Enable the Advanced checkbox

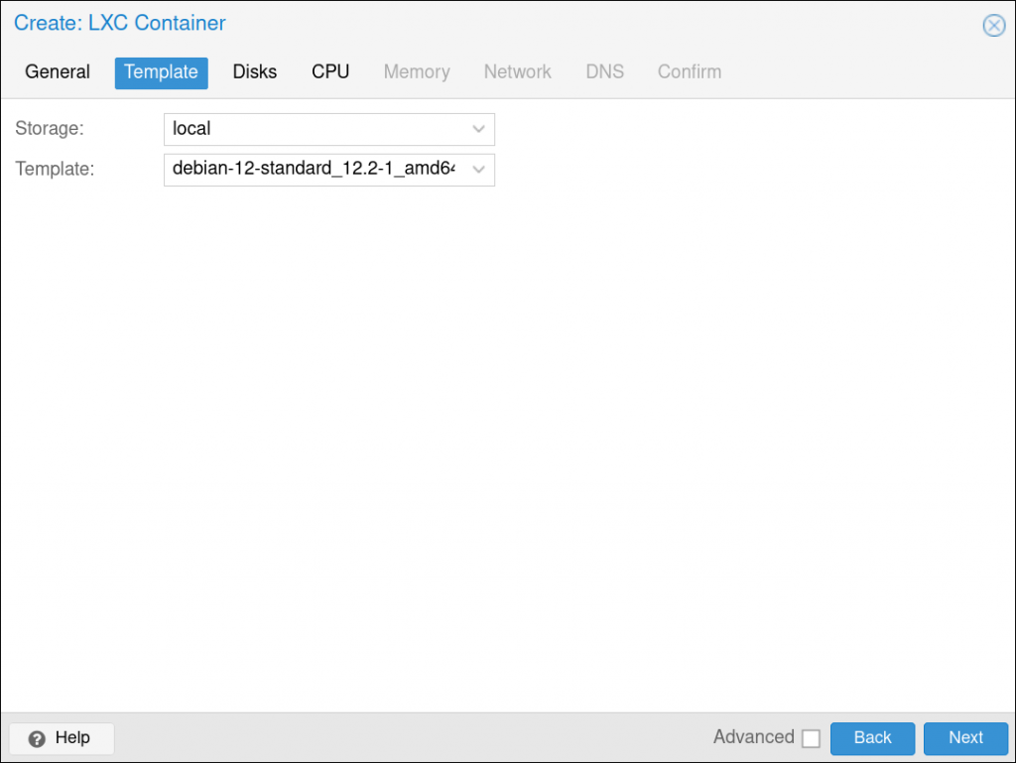pyautogui.click(x=811, y=738)
